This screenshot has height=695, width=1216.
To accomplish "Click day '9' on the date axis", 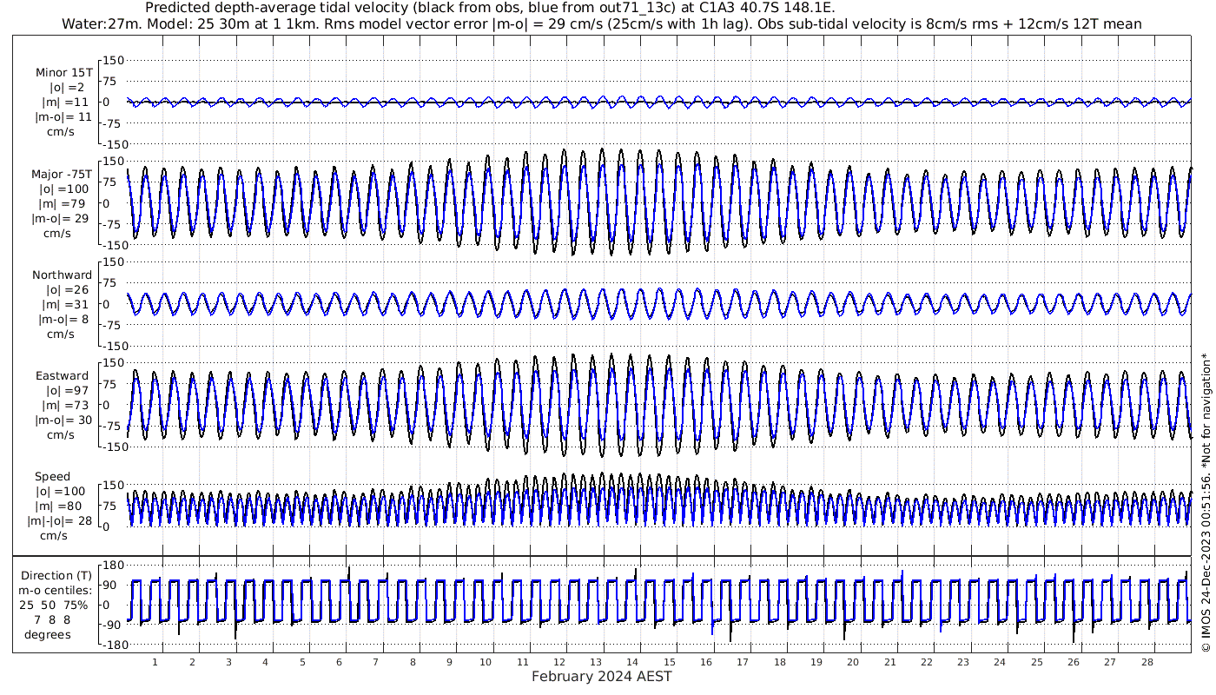I will (x=449, y=662).
